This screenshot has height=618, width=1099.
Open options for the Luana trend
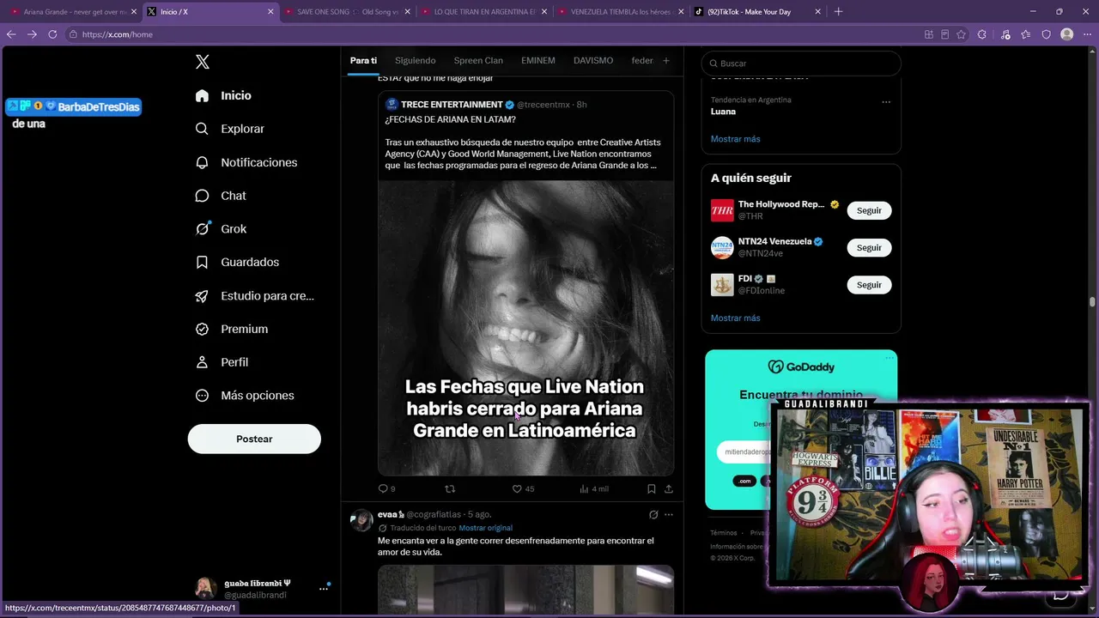[x=886, y=101]
